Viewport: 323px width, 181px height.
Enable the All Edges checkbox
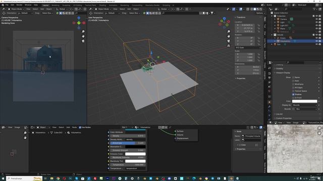[x=293, y=87]
